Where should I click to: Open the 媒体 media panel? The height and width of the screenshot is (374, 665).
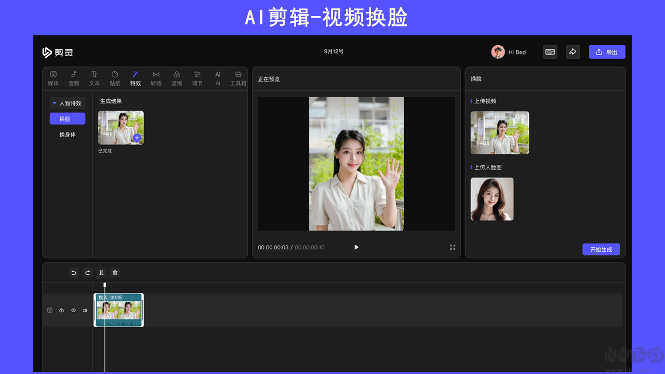coord(53,78)
